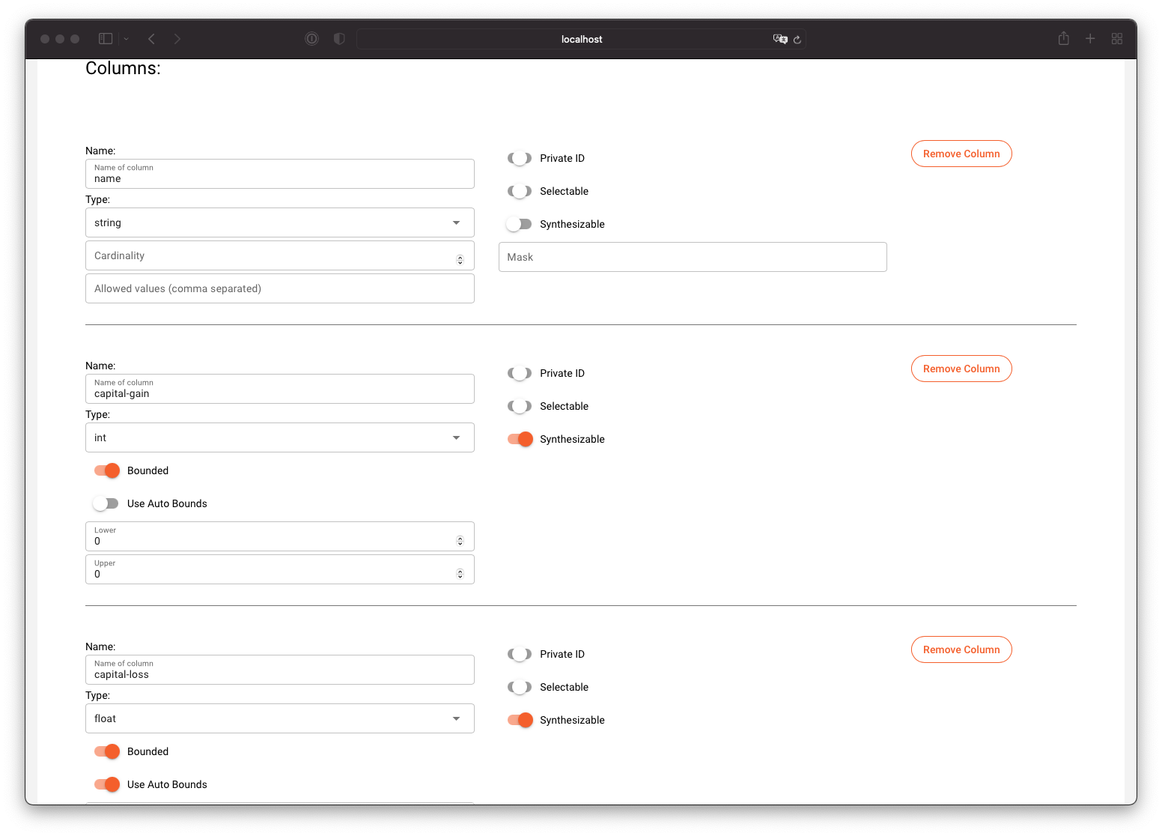Click the Mask input field
Image resolution: width=1162 pixels, height=836 pixels.
692,257
